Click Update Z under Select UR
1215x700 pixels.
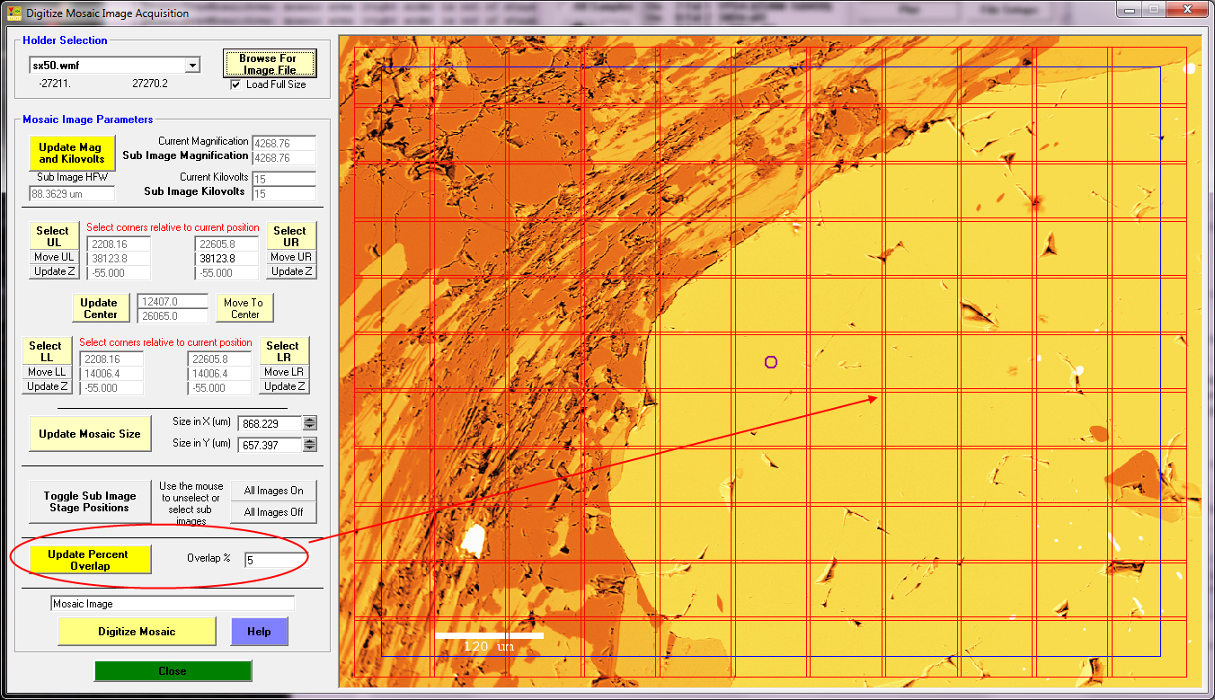click(x=291, y=271)
